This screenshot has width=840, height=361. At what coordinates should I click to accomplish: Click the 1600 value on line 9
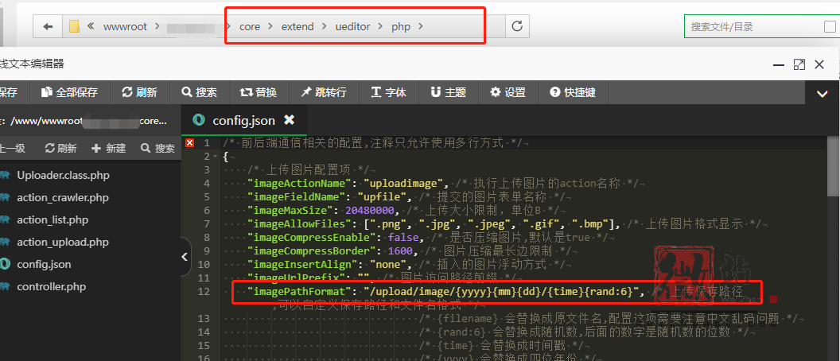(399, 251)
